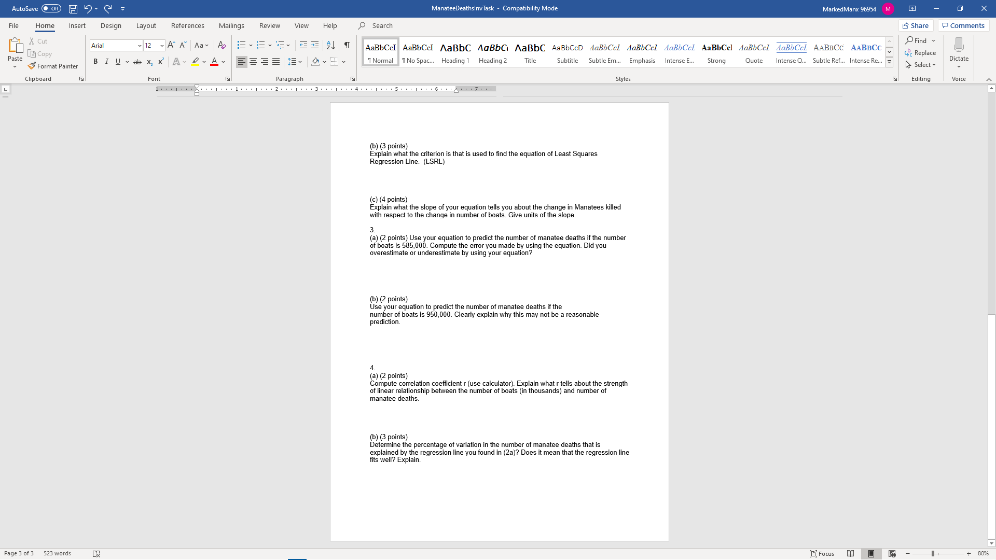This screenshot has height=560, width=996.
Task: Switch to the Insert tab
Action: 77,25
